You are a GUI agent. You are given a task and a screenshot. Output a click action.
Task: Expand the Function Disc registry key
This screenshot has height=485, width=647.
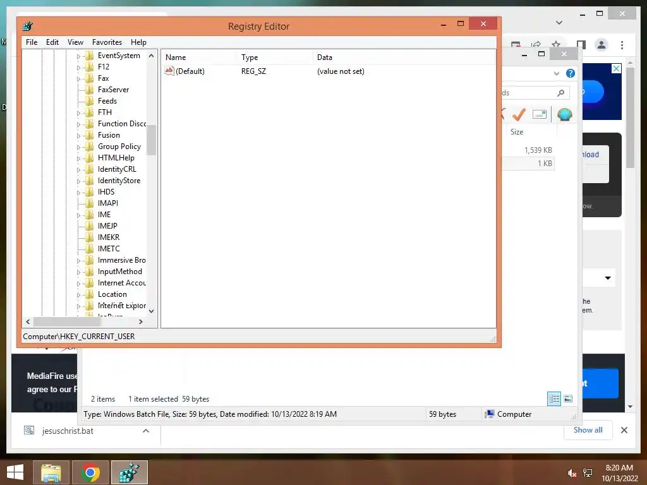coord(78,124)
